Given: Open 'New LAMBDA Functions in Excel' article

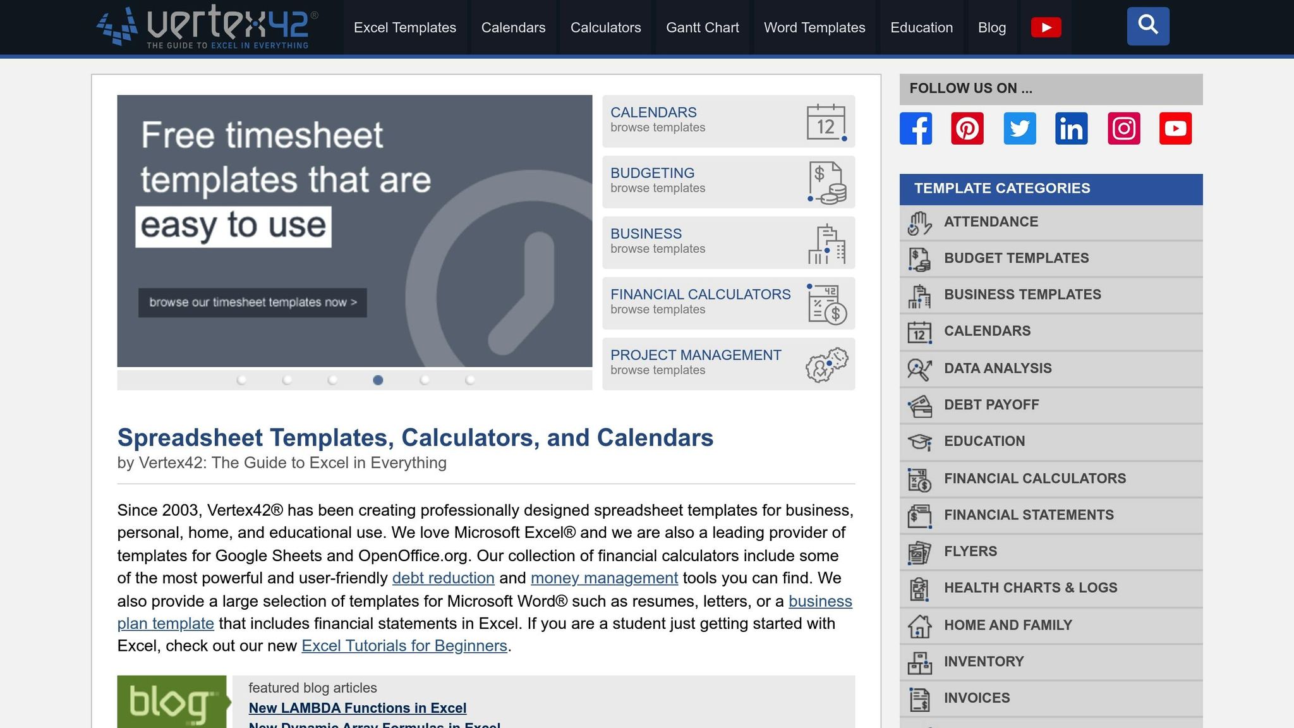Looking at the screenshot, I should pos(358,708).
